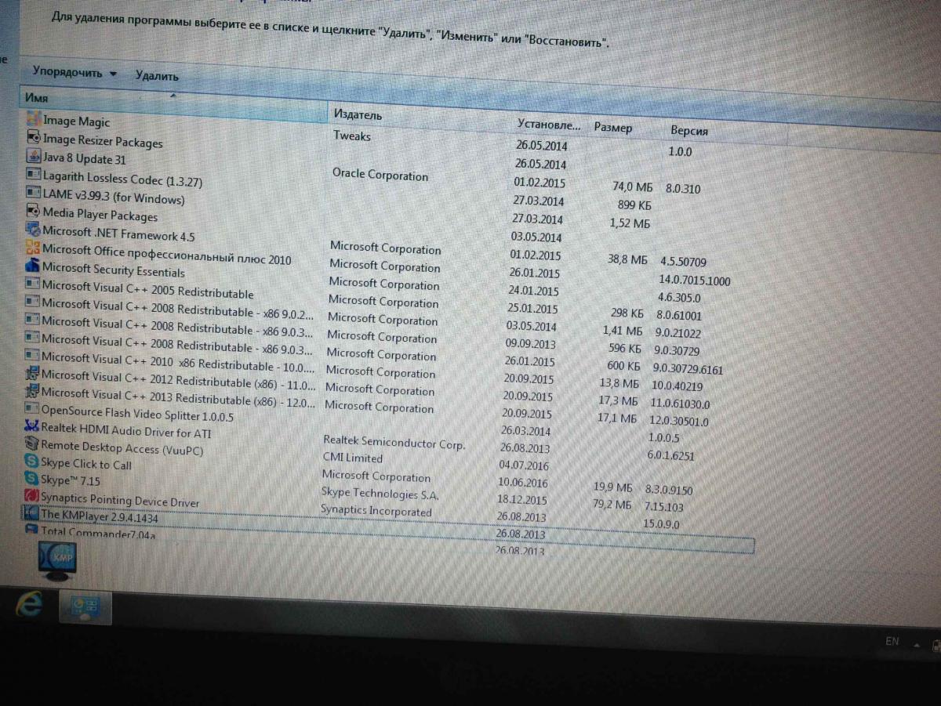941x706 pixels.
Task: Click version 12.0.30501.0 cell
Action: click(680, 421)
